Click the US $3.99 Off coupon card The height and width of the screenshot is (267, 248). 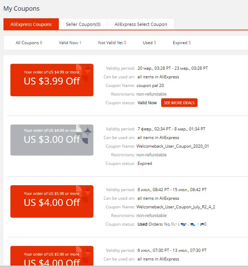point(52,80)
